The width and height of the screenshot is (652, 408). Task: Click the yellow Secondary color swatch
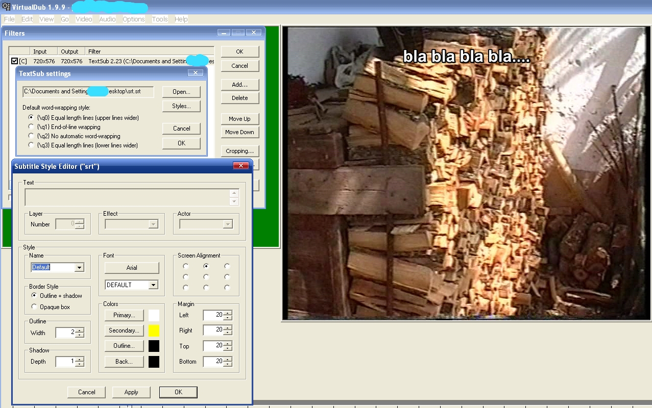coord(154,330)
